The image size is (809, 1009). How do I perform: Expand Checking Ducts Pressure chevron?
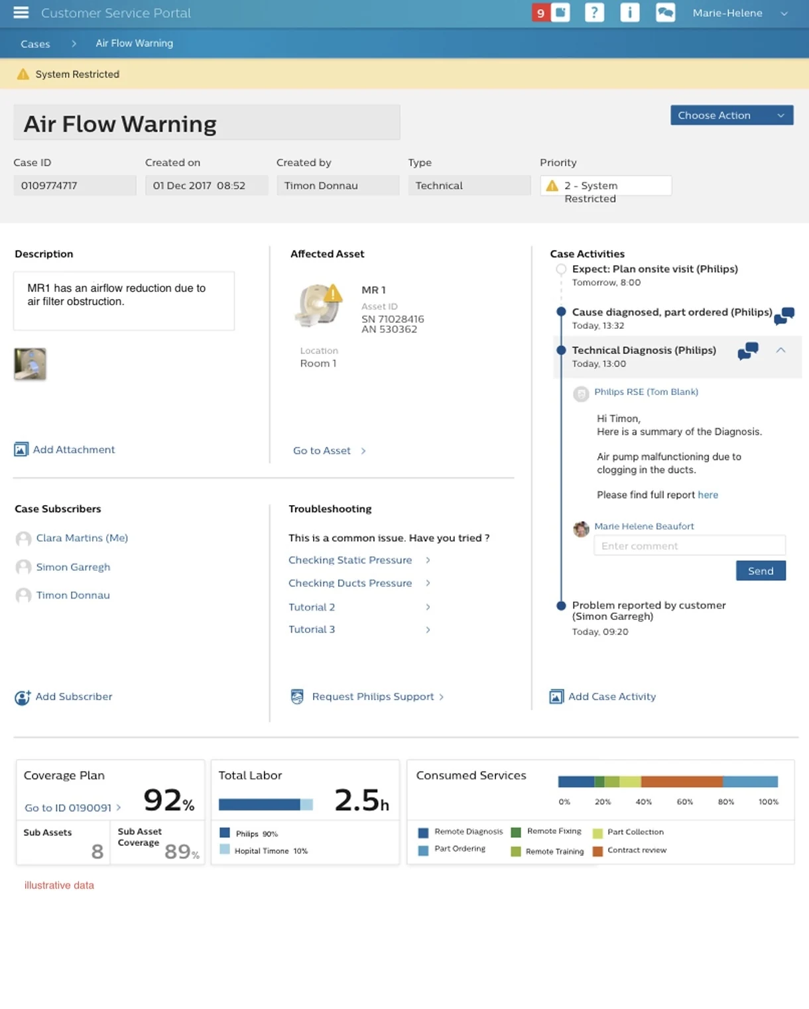pos(428,583)
